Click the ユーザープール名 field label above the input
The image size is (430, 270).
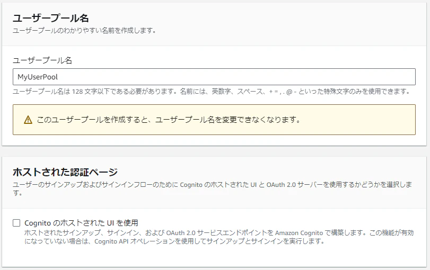tap(42, 60)
